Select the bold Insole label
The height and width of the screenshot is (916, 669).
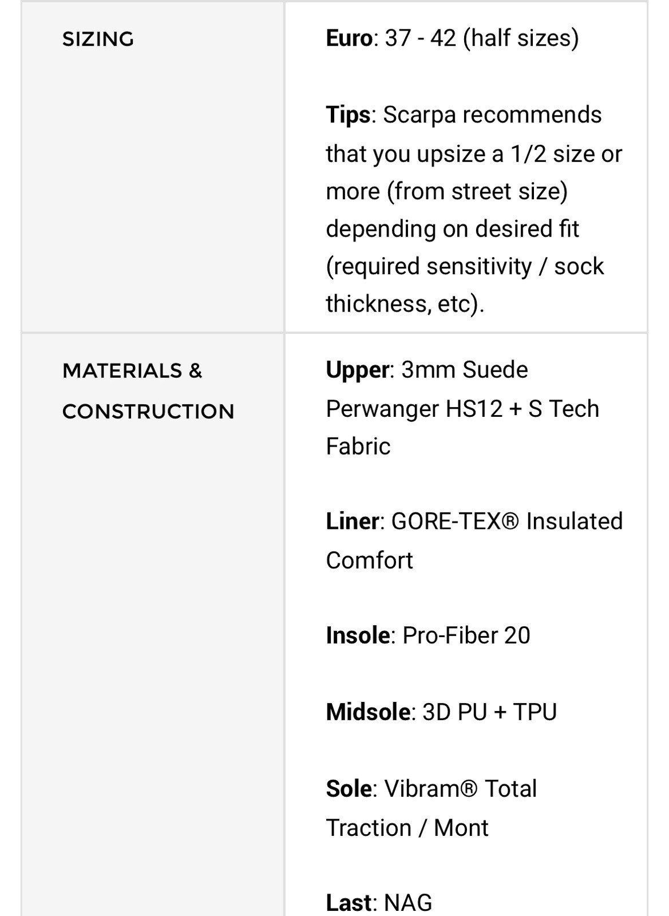pos(358,635)
